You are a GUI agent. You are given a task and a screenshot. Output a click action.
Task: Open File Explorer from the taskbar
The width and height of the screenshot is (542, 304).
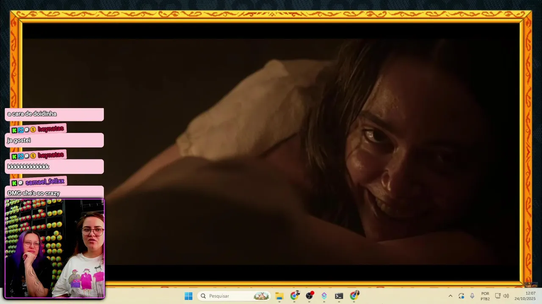(279, 296)
